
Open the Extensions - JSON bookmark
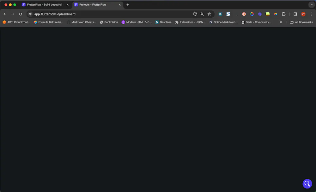coord(190,22)
